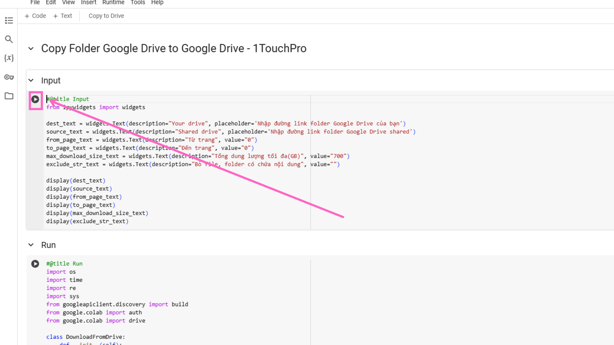Viewport: 614px width, 345px height.
Task: Run the '#@title Run' code cell
Action: (35, 264)
